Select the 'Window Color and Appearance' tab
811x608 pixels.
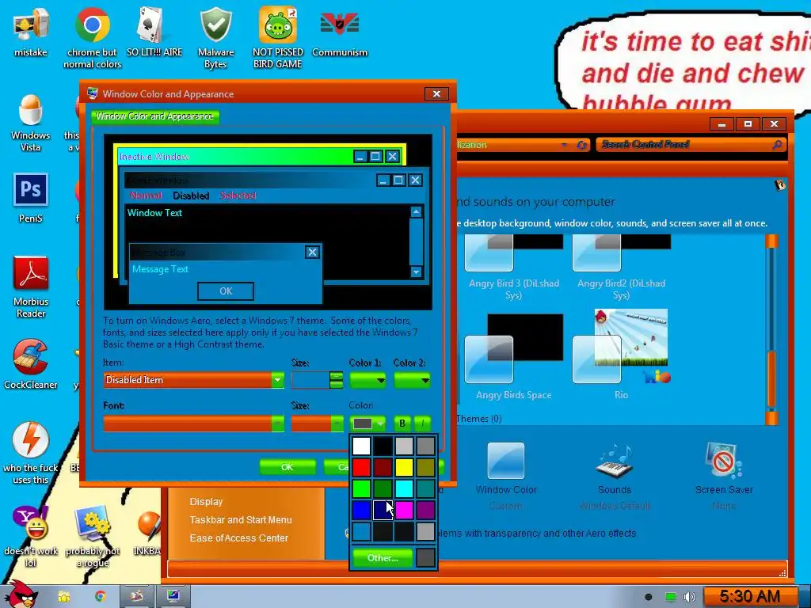(x=154, y=116)
